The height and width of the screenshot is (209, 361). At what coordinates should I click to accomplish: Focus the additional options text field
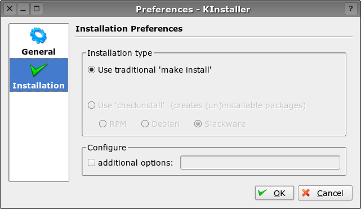[x=260, y=162]
